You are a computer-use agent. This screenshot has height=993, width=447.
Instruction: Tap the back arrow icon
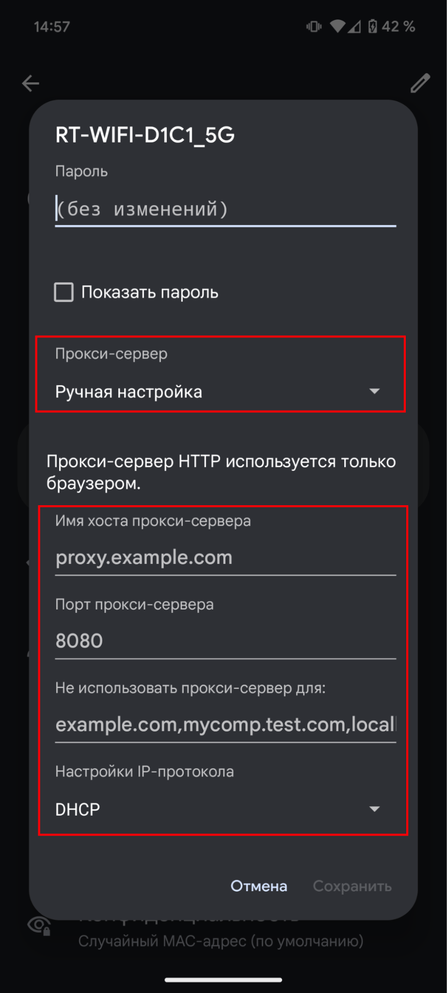point(31,83)
